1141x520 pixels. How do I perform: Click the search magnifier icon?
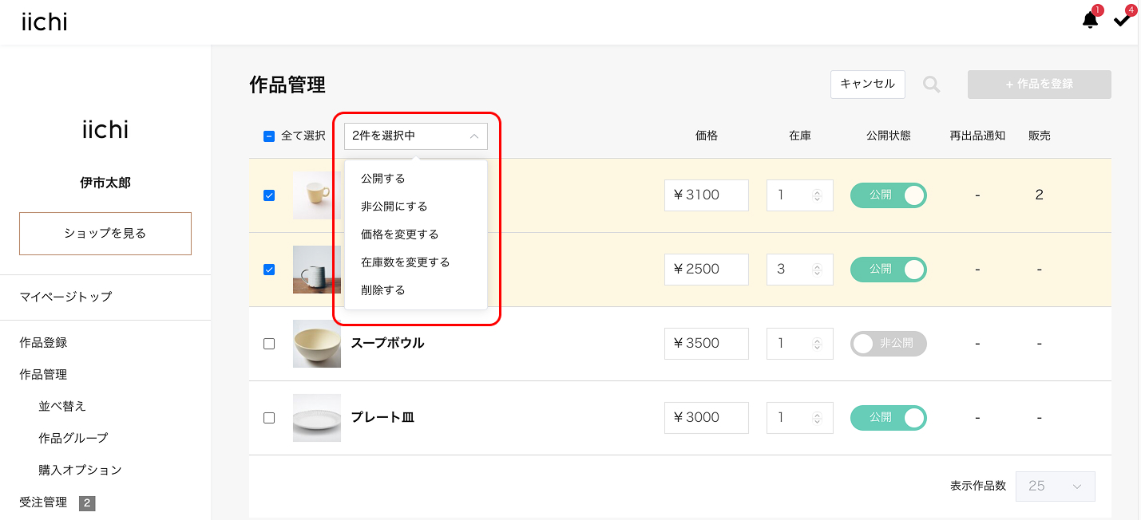tap(932, 85)
